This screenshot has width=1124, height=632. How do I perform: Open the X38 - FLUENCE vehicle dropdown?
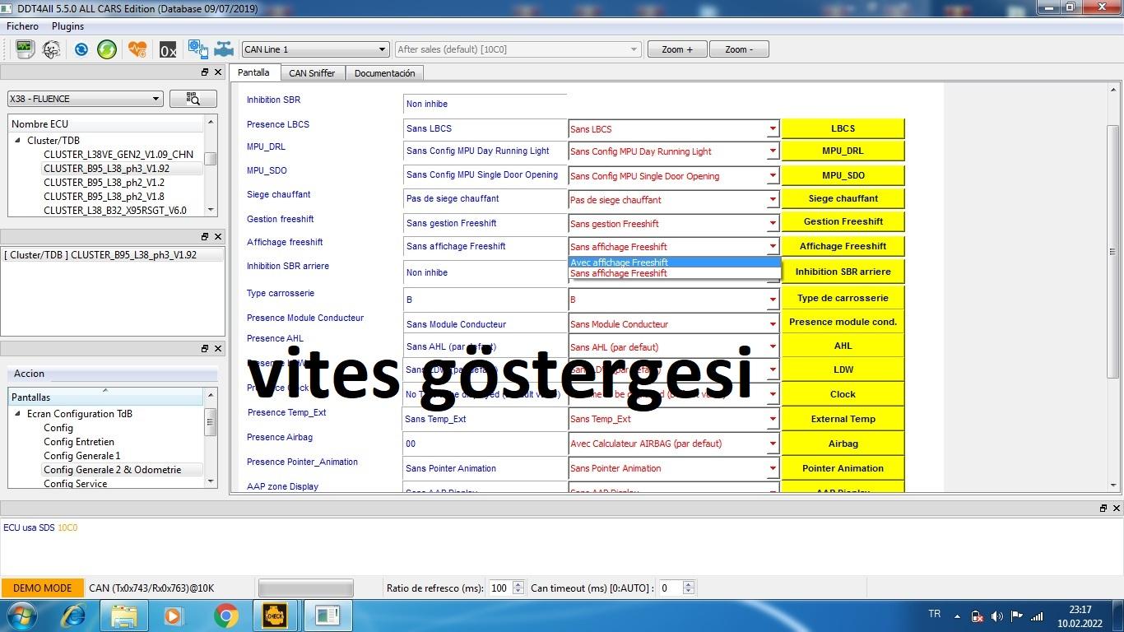coord(85,99)
